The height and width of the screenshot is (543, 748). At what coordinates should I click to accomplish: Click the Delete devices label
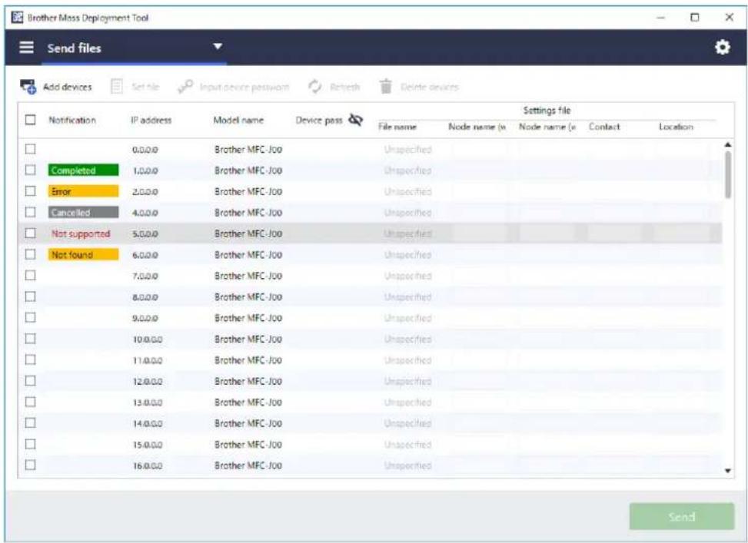point(429,87)
